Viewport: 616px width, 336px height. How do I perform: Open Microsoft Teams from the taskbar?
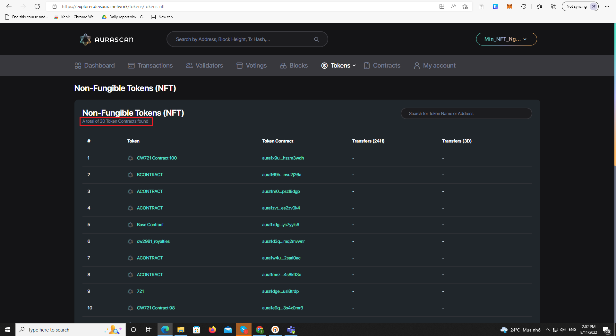coord(291,330)
